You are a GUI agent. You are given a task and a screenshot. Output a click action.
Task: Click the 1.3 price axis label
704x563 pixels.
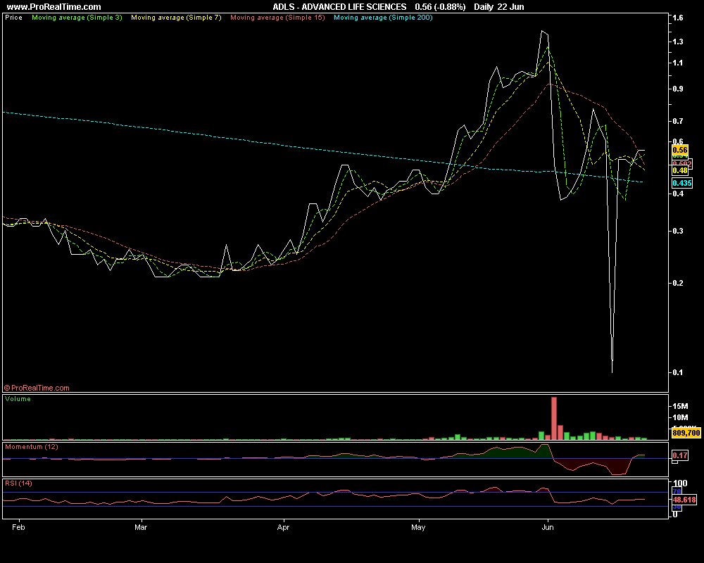tap(678, 42)
